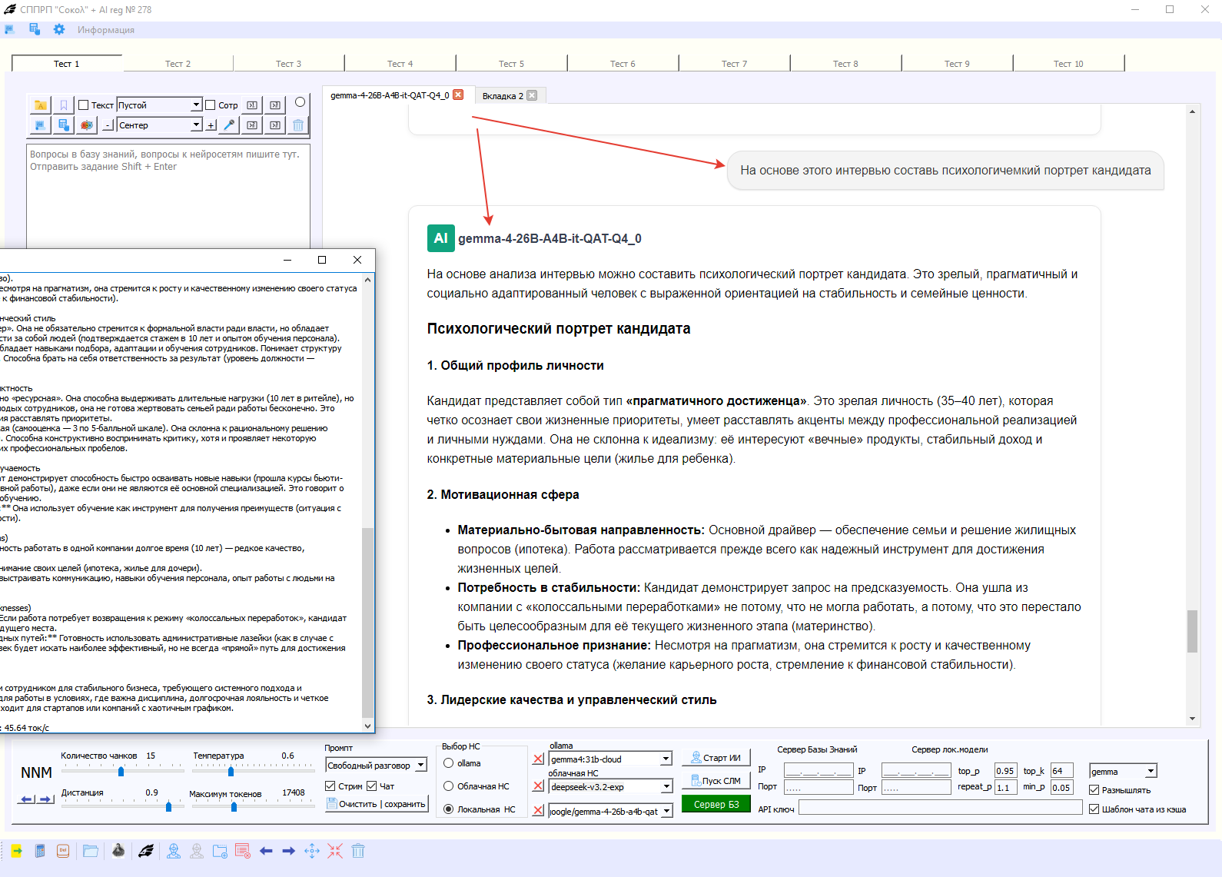1222x877 pixels.
Task: Click the yellow folder icon in the input toolbar
Action: pyautogui.click(x=41, y=105)
